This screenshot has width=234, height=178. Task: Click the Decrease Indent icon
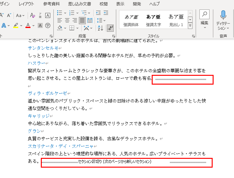click(98, 13)
